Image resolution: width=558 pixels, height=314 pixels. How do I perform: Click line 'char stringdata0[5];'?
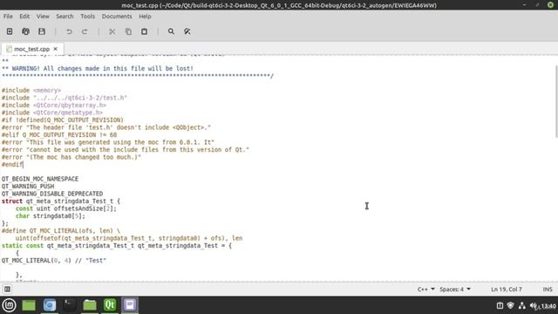pyautogui.click(x=51, y=216)
